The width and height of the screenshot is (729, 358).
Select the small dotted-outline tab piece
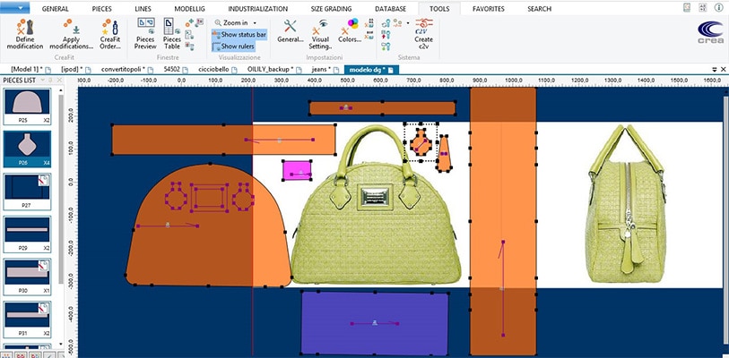pyautogui.click(x=421, y=142)
